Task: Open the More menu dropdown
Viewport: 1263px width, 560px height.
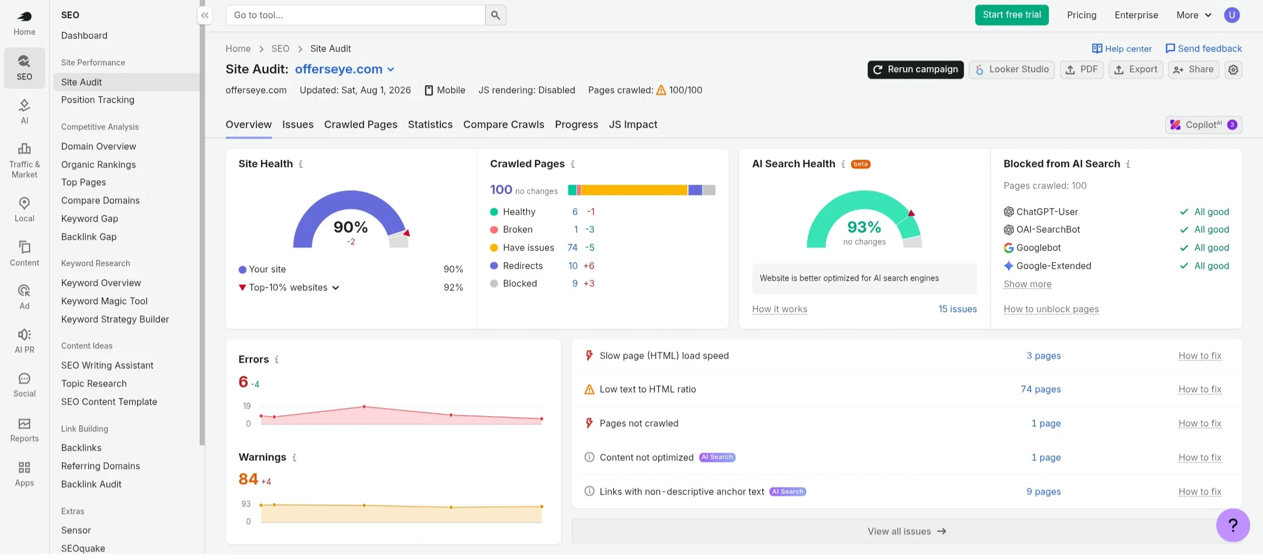Action: pos(1194,15)
